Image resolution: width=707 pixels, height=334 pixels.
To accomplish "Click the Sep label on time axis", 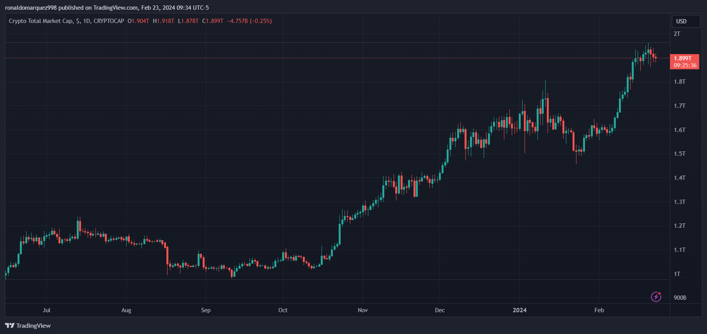I will [206, 310].
